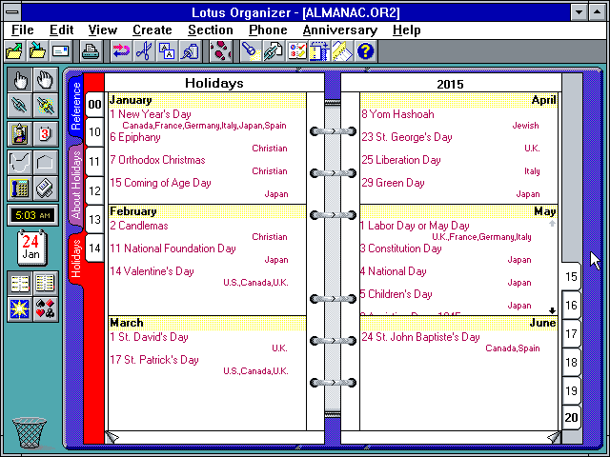Screen dimensions: 610x457
Task: Toggle the link chain tool
Action: (19, 105)
